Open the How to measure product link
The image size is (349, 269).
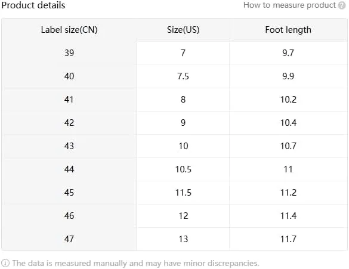[x=289, y=5]
